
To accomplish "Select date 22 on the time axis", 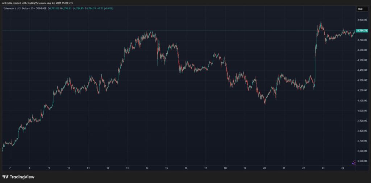I will [304, 168].
